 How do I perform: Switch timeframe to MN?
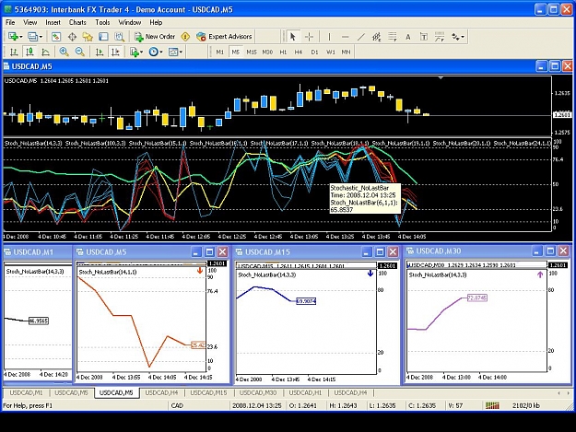point(346,53)
